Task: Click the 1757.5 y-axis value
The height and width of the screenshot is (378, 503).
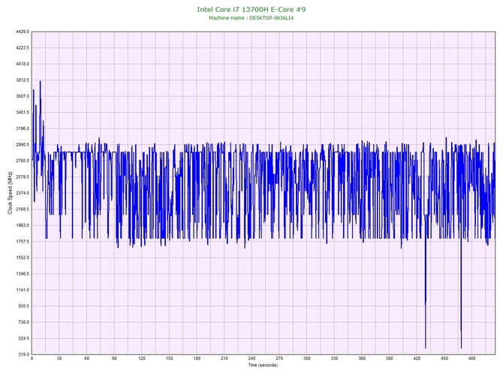Action: pyautogui.click(x=22, y=241)
